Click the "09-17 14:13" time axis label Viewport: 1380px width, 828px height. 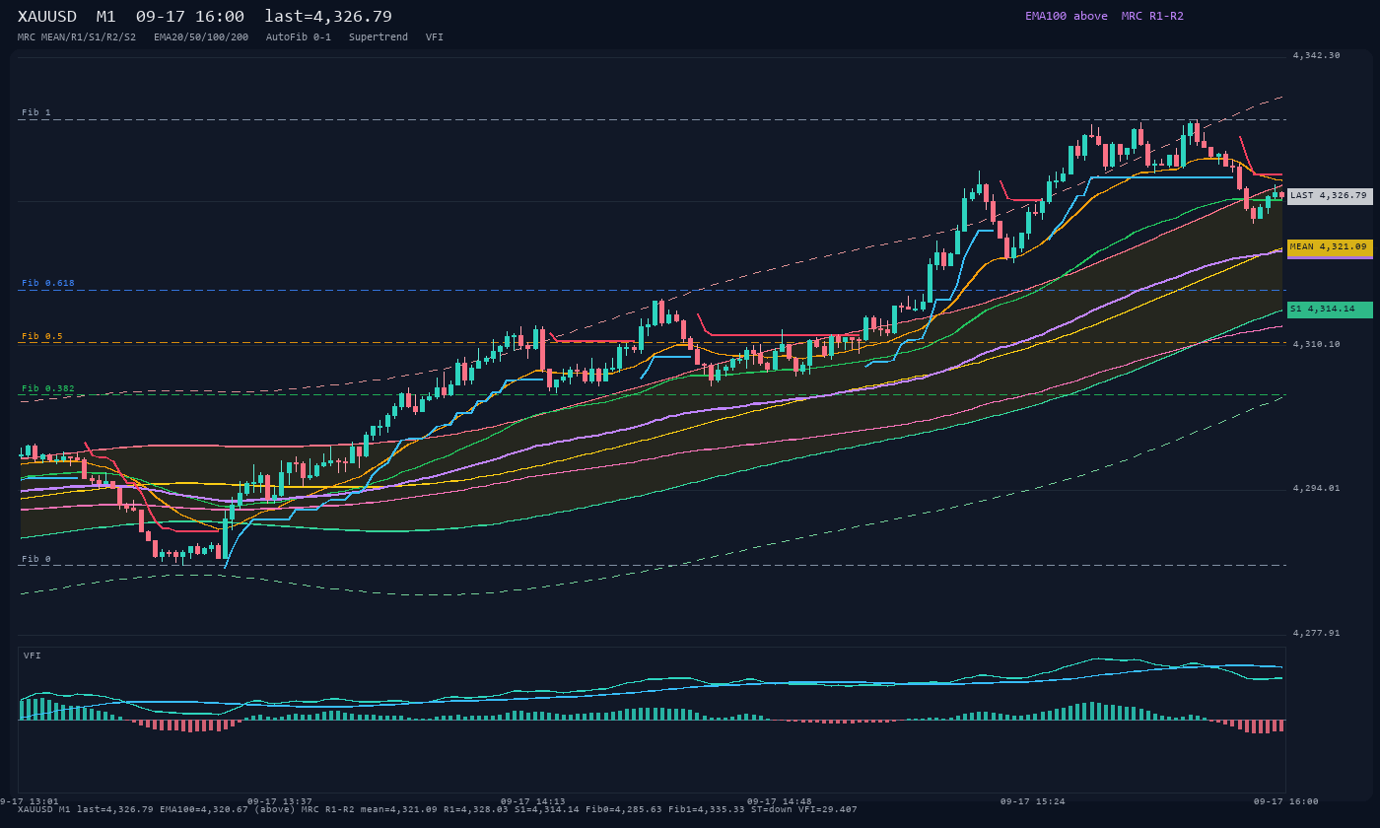coord(533,801)
